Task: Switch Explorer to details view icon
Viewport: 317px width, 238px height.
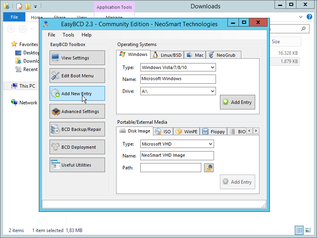Action: [299, 230]
